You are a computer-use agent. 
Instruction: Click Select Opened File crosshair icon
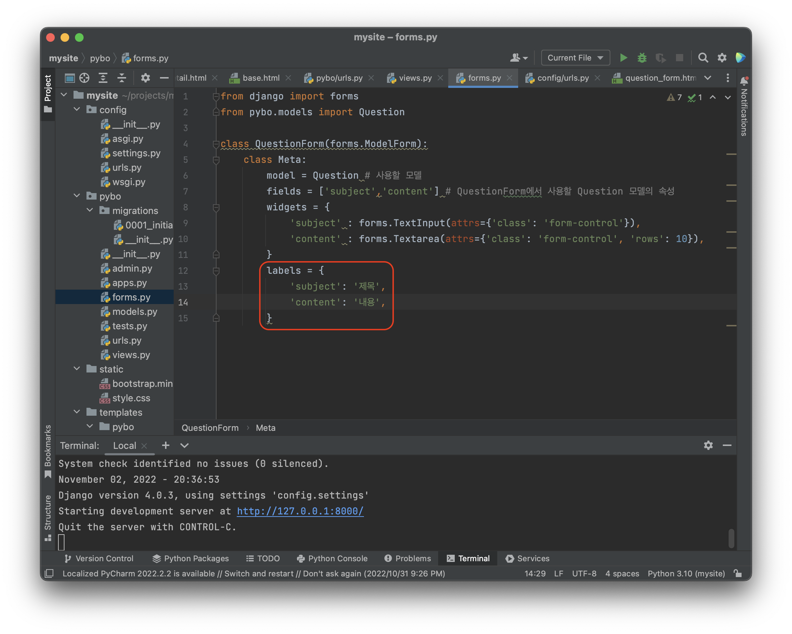(x=84, y=78)
